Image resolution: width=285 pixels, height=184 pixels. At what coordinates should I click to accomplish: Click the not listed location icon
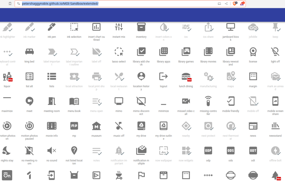[74, 150]
